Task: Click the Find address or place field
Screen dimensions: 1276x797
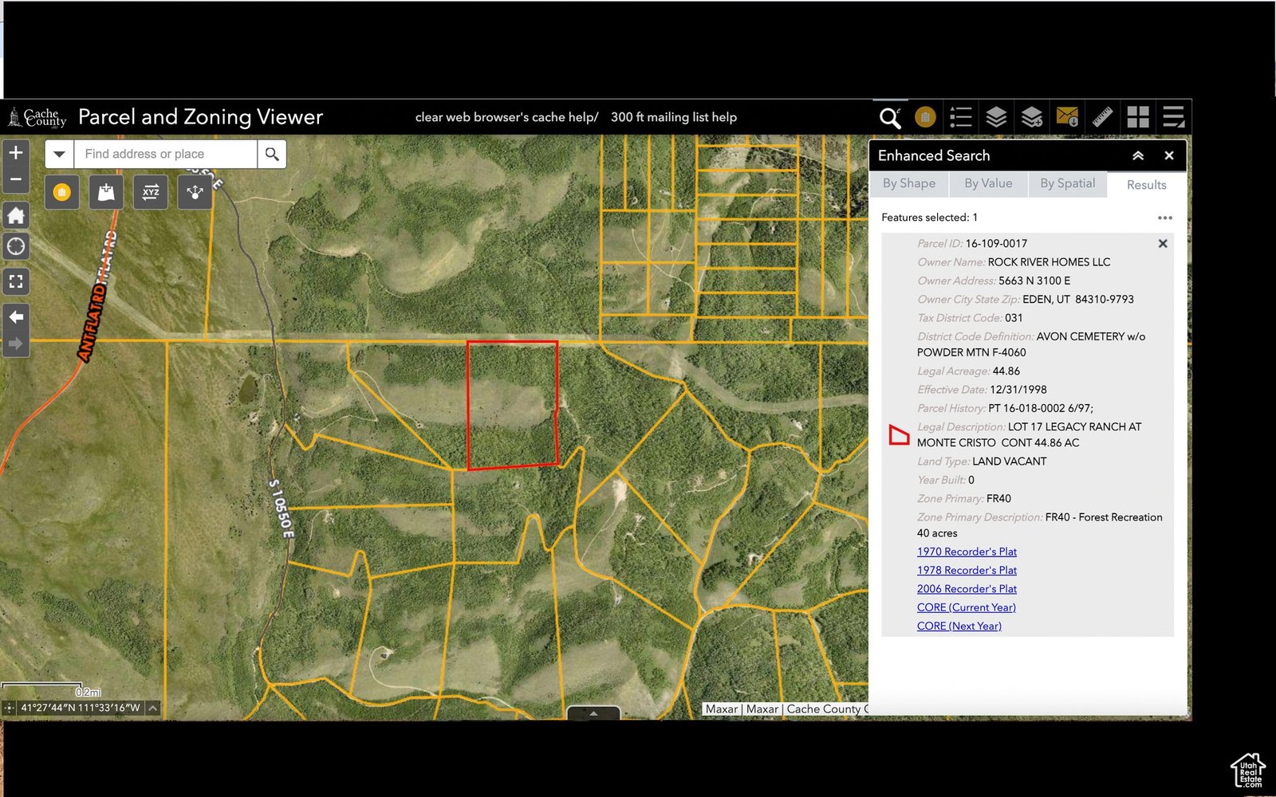Action: click(165, 154)
